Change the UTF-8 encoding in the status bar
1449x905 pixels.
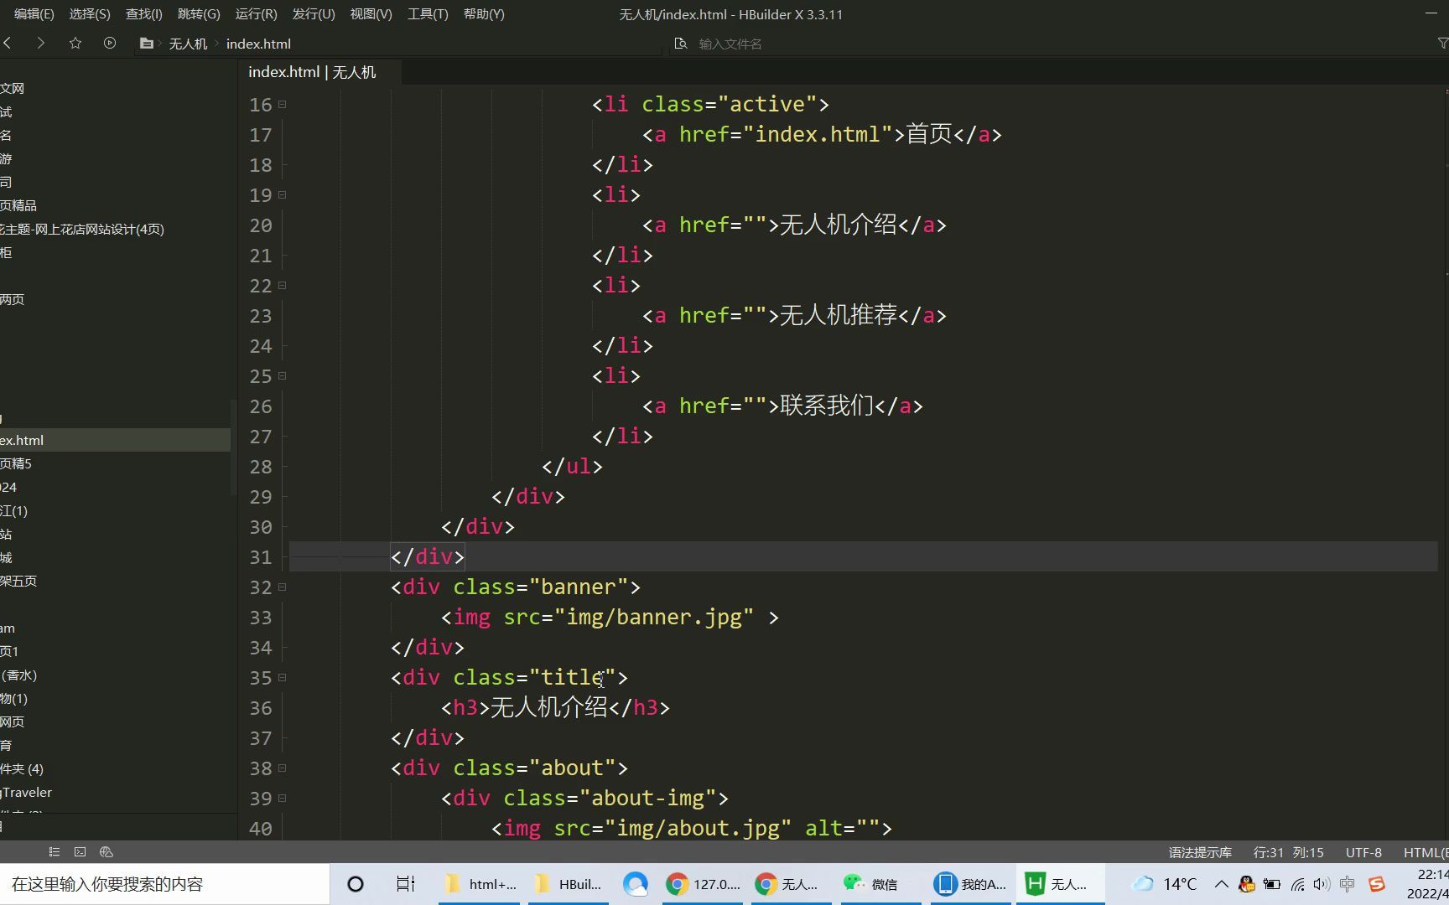tap(1363, 852)
